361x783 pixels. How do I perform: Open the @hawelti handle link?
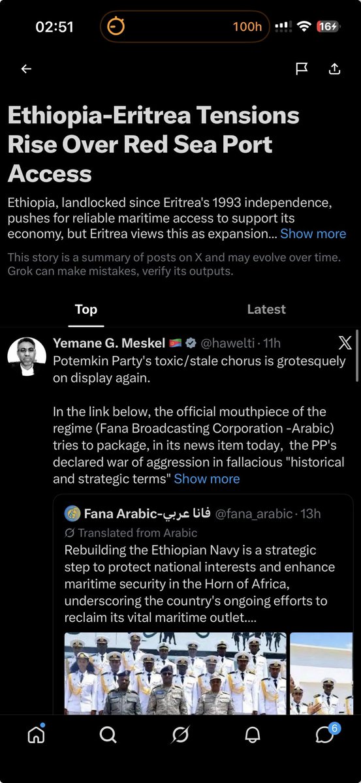click(x=227, y=343)
